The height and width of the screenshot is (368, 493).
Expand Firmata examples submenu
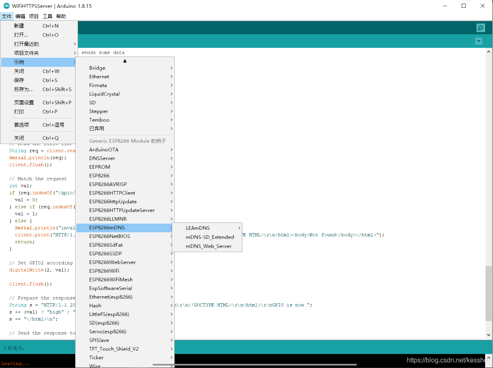(x=125, y=85)
